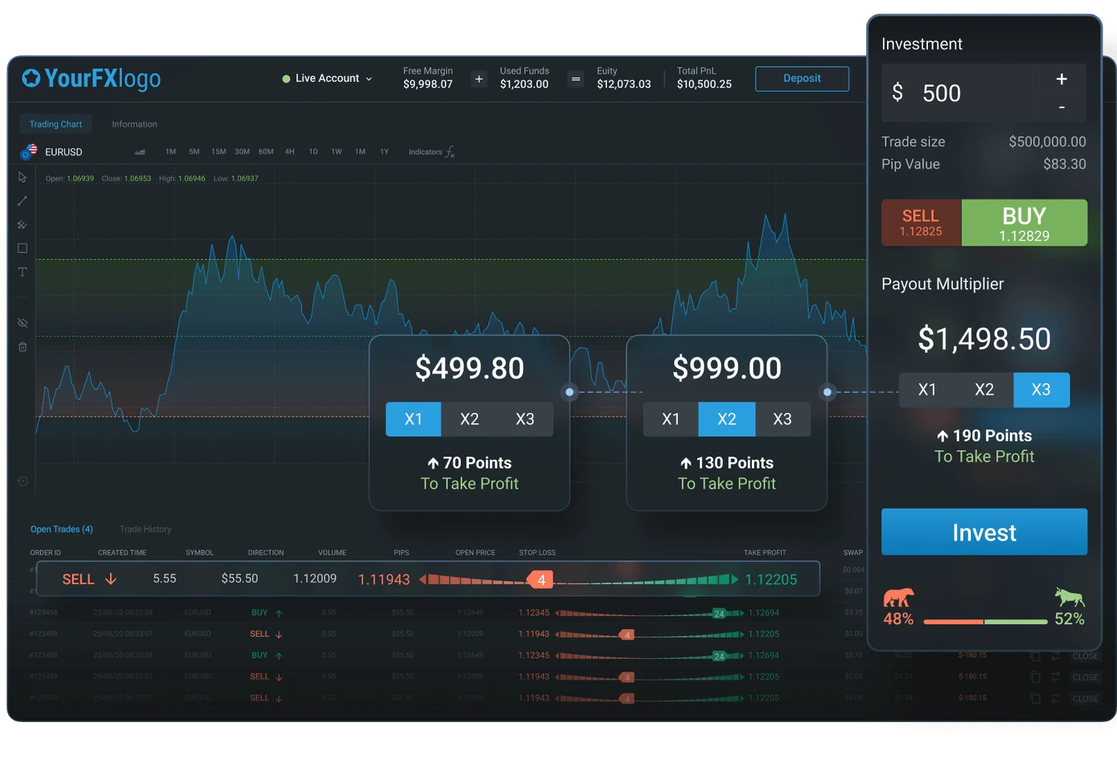Open the Indicators function panel
The height and width of the screenshot is (776, 1117).
pyautogui.click(x=427, y=152)
